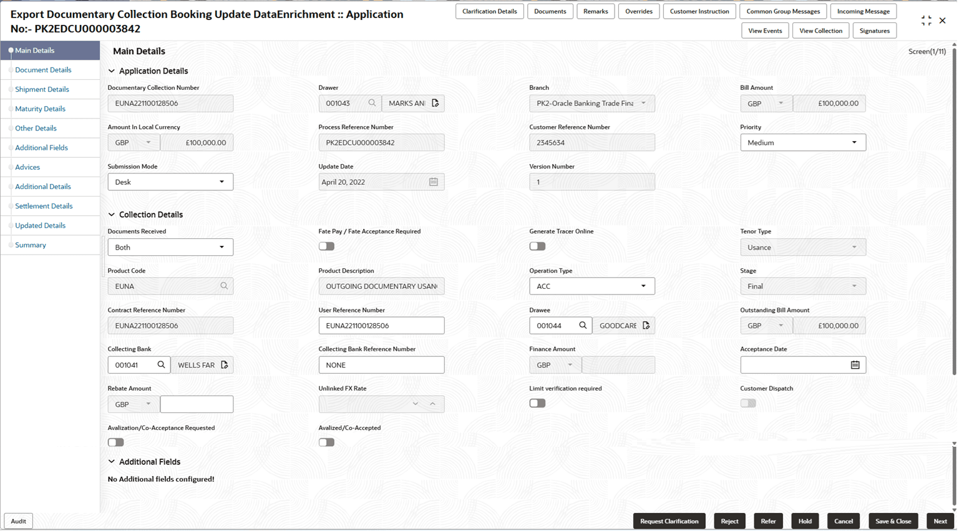Open the Branch dropdown
The height and width of the screenshot is (531, 959).
[x=592, y=103]
